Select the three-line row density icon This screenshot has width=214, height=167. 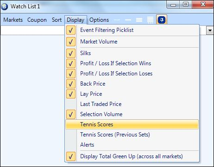[139, 20]
